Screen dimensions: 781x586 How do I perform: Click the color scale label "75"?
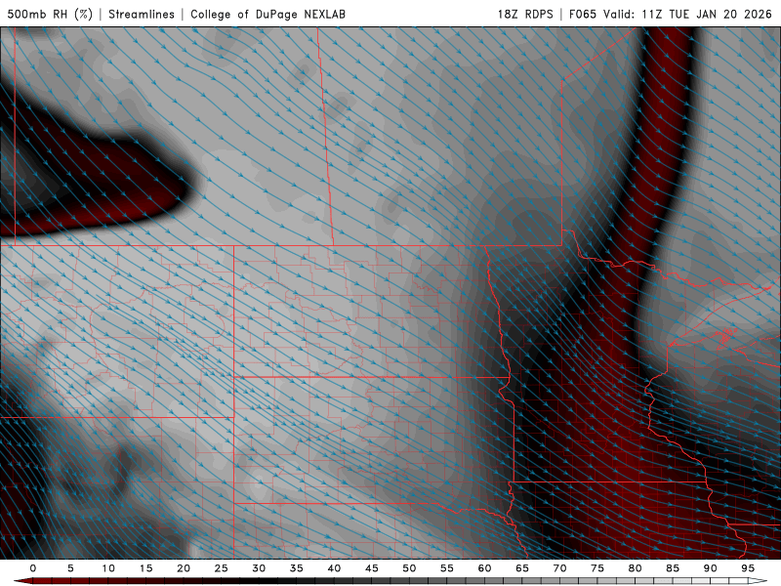[597, 568]
